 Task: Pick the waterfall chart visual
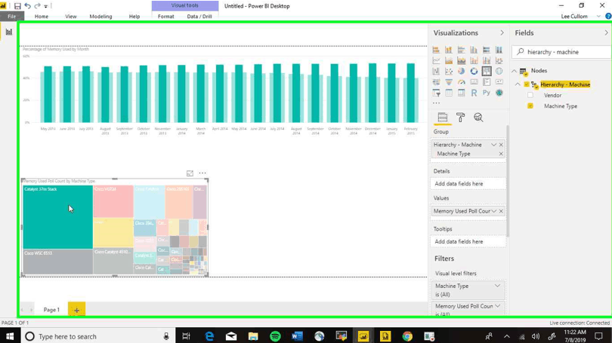(436, 72)
